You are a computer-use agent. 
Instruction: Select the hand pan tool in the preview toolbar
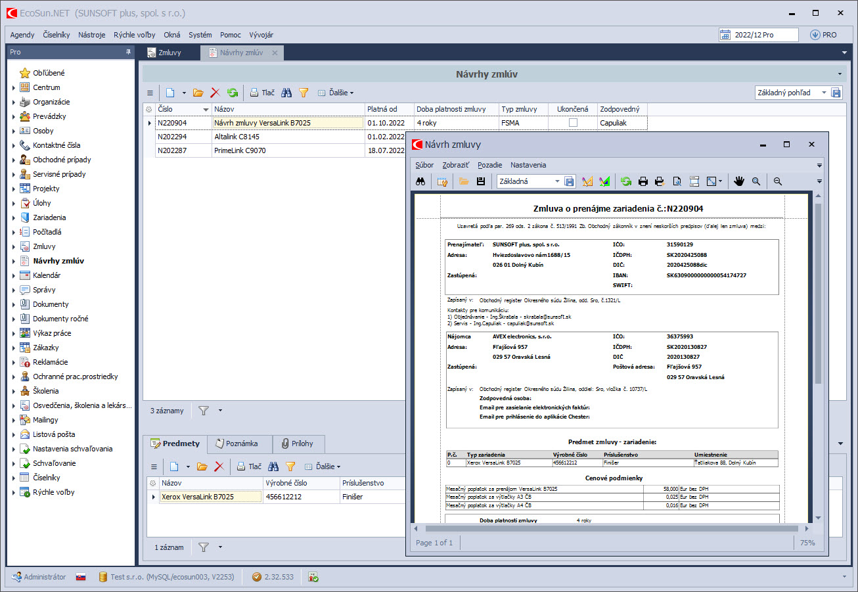tap(739, 181)
